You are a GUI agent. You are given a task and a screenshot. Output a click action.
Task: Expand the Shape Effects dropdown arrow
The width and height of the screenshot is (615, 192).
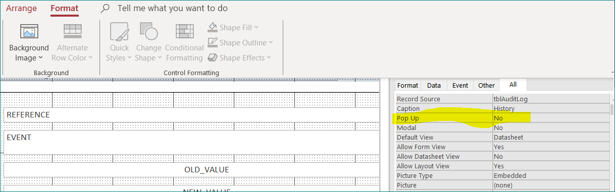269,58
